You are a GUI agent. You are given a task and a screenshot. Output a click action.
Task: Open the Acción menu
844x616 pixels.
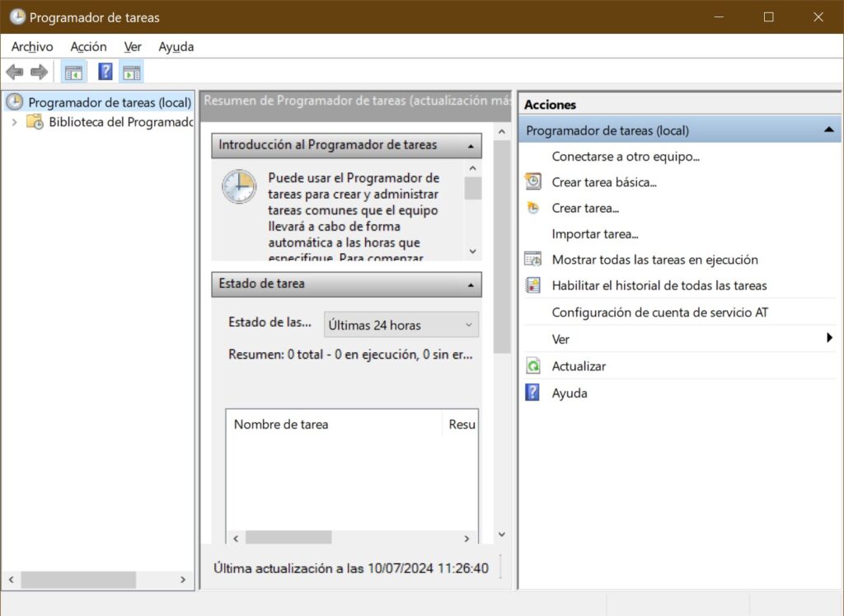click(88, 46)
